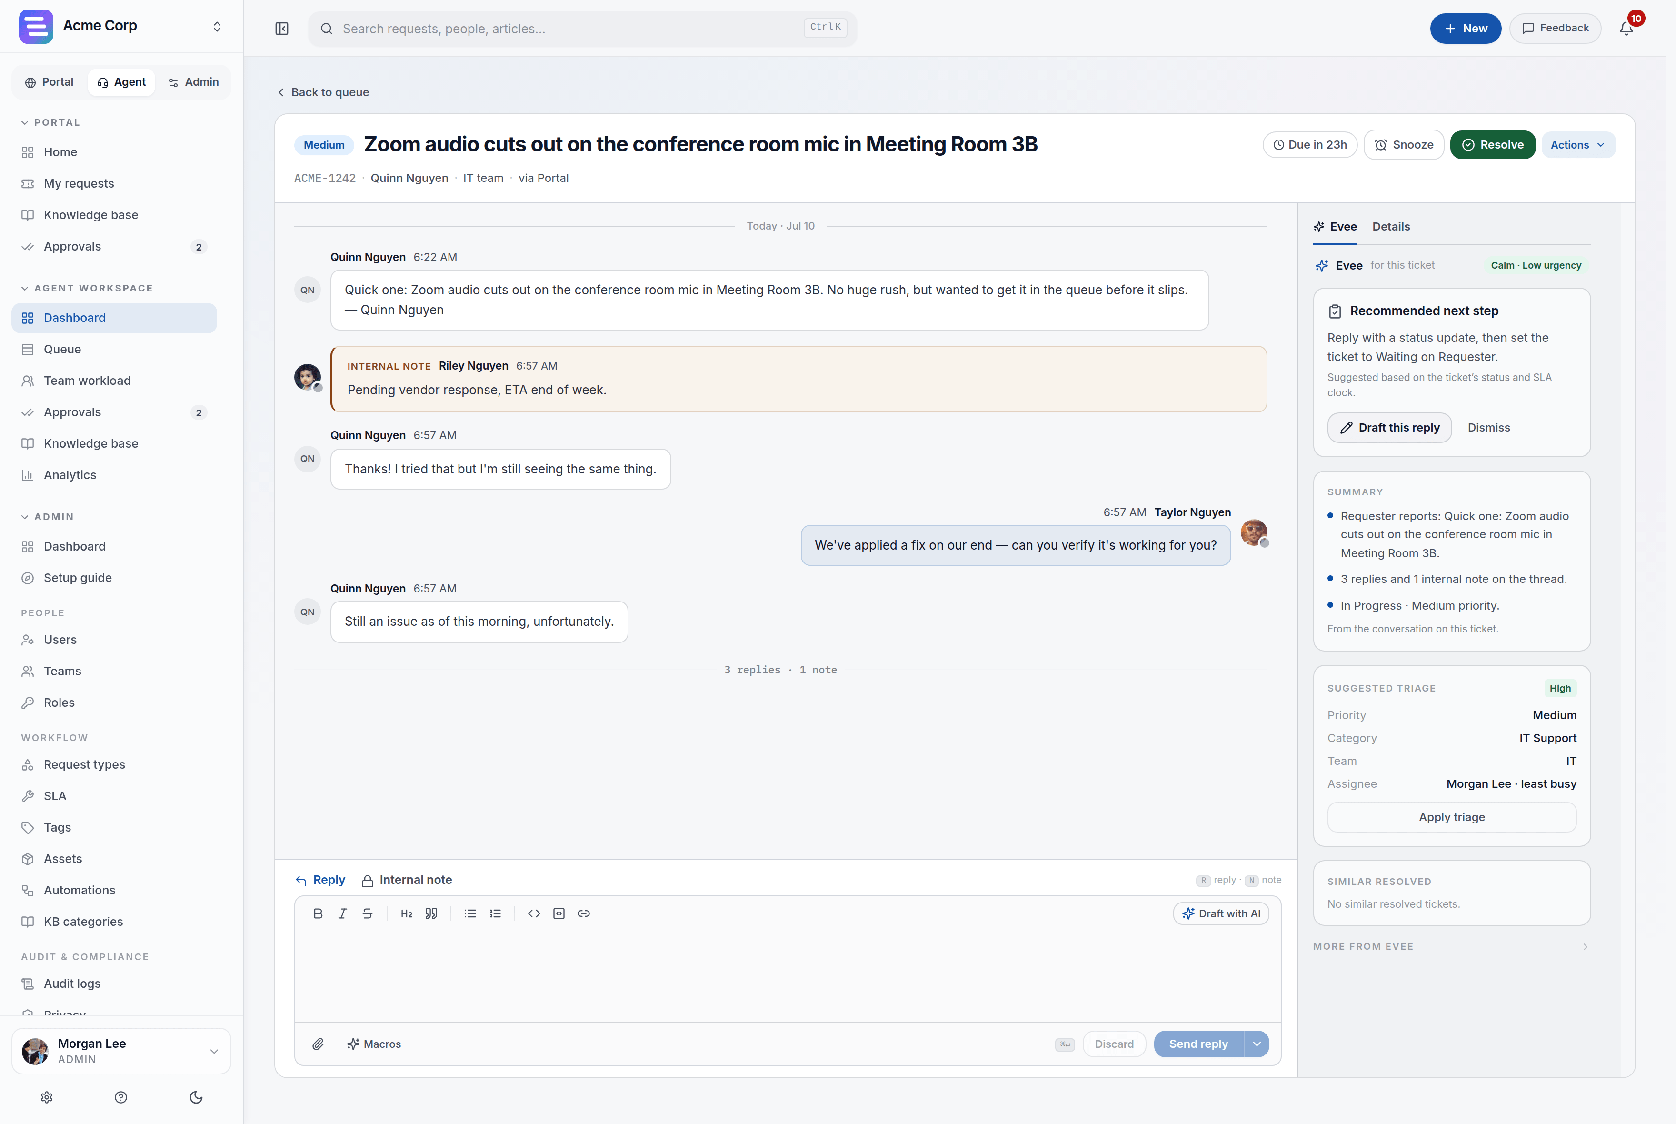The height and width of the screenshot is (1124, 1676).
Task: Open Tags in workflow section
Action: pos(114,827)
